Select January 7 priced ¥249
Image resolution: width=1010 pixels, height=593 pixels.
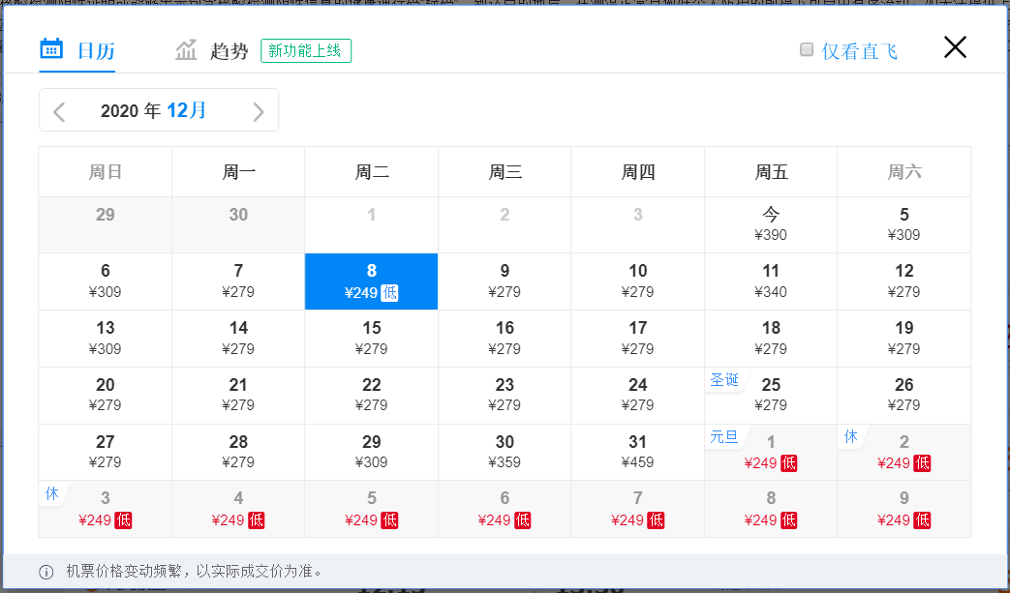click(638, 509)
